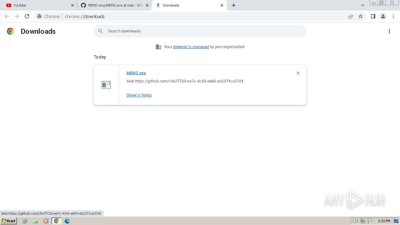Remove MEMZ.exe from list with X
Image resolution: width=400 pixels, height=225 pixels.
[298, 73]
